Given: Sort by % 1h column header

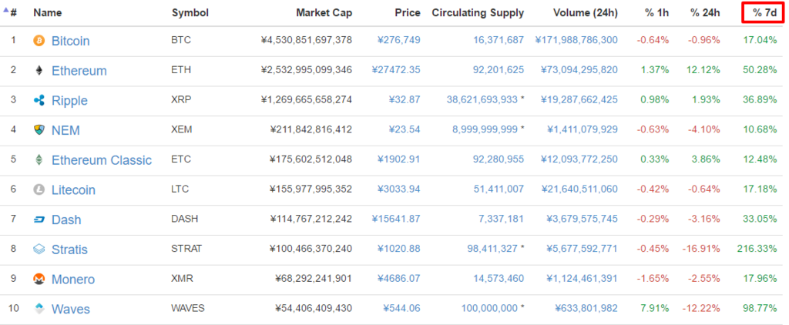Looking at the screenshot, I should [x=657, y=13].
